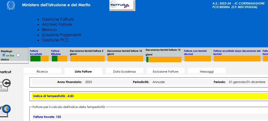268x121 pixels.
Task: Select the 'storico' radio button
Action: click(18, 55)
